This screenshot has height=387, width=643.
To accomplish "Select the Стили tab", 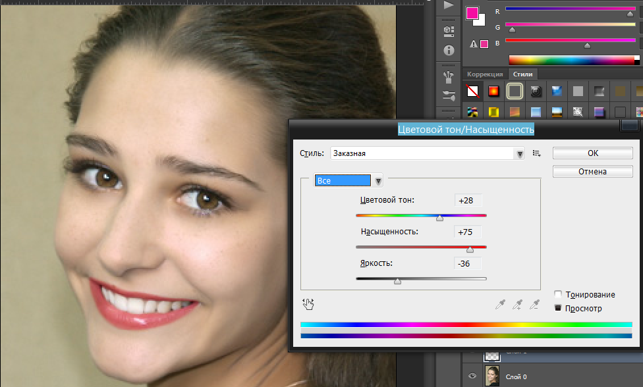I will point(522,74).
